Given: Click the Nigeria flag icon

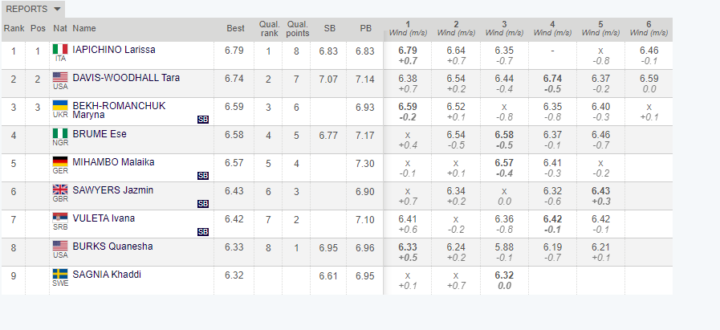Looking at the screenshot, I should pyautogui.click(x=60, y=133).
